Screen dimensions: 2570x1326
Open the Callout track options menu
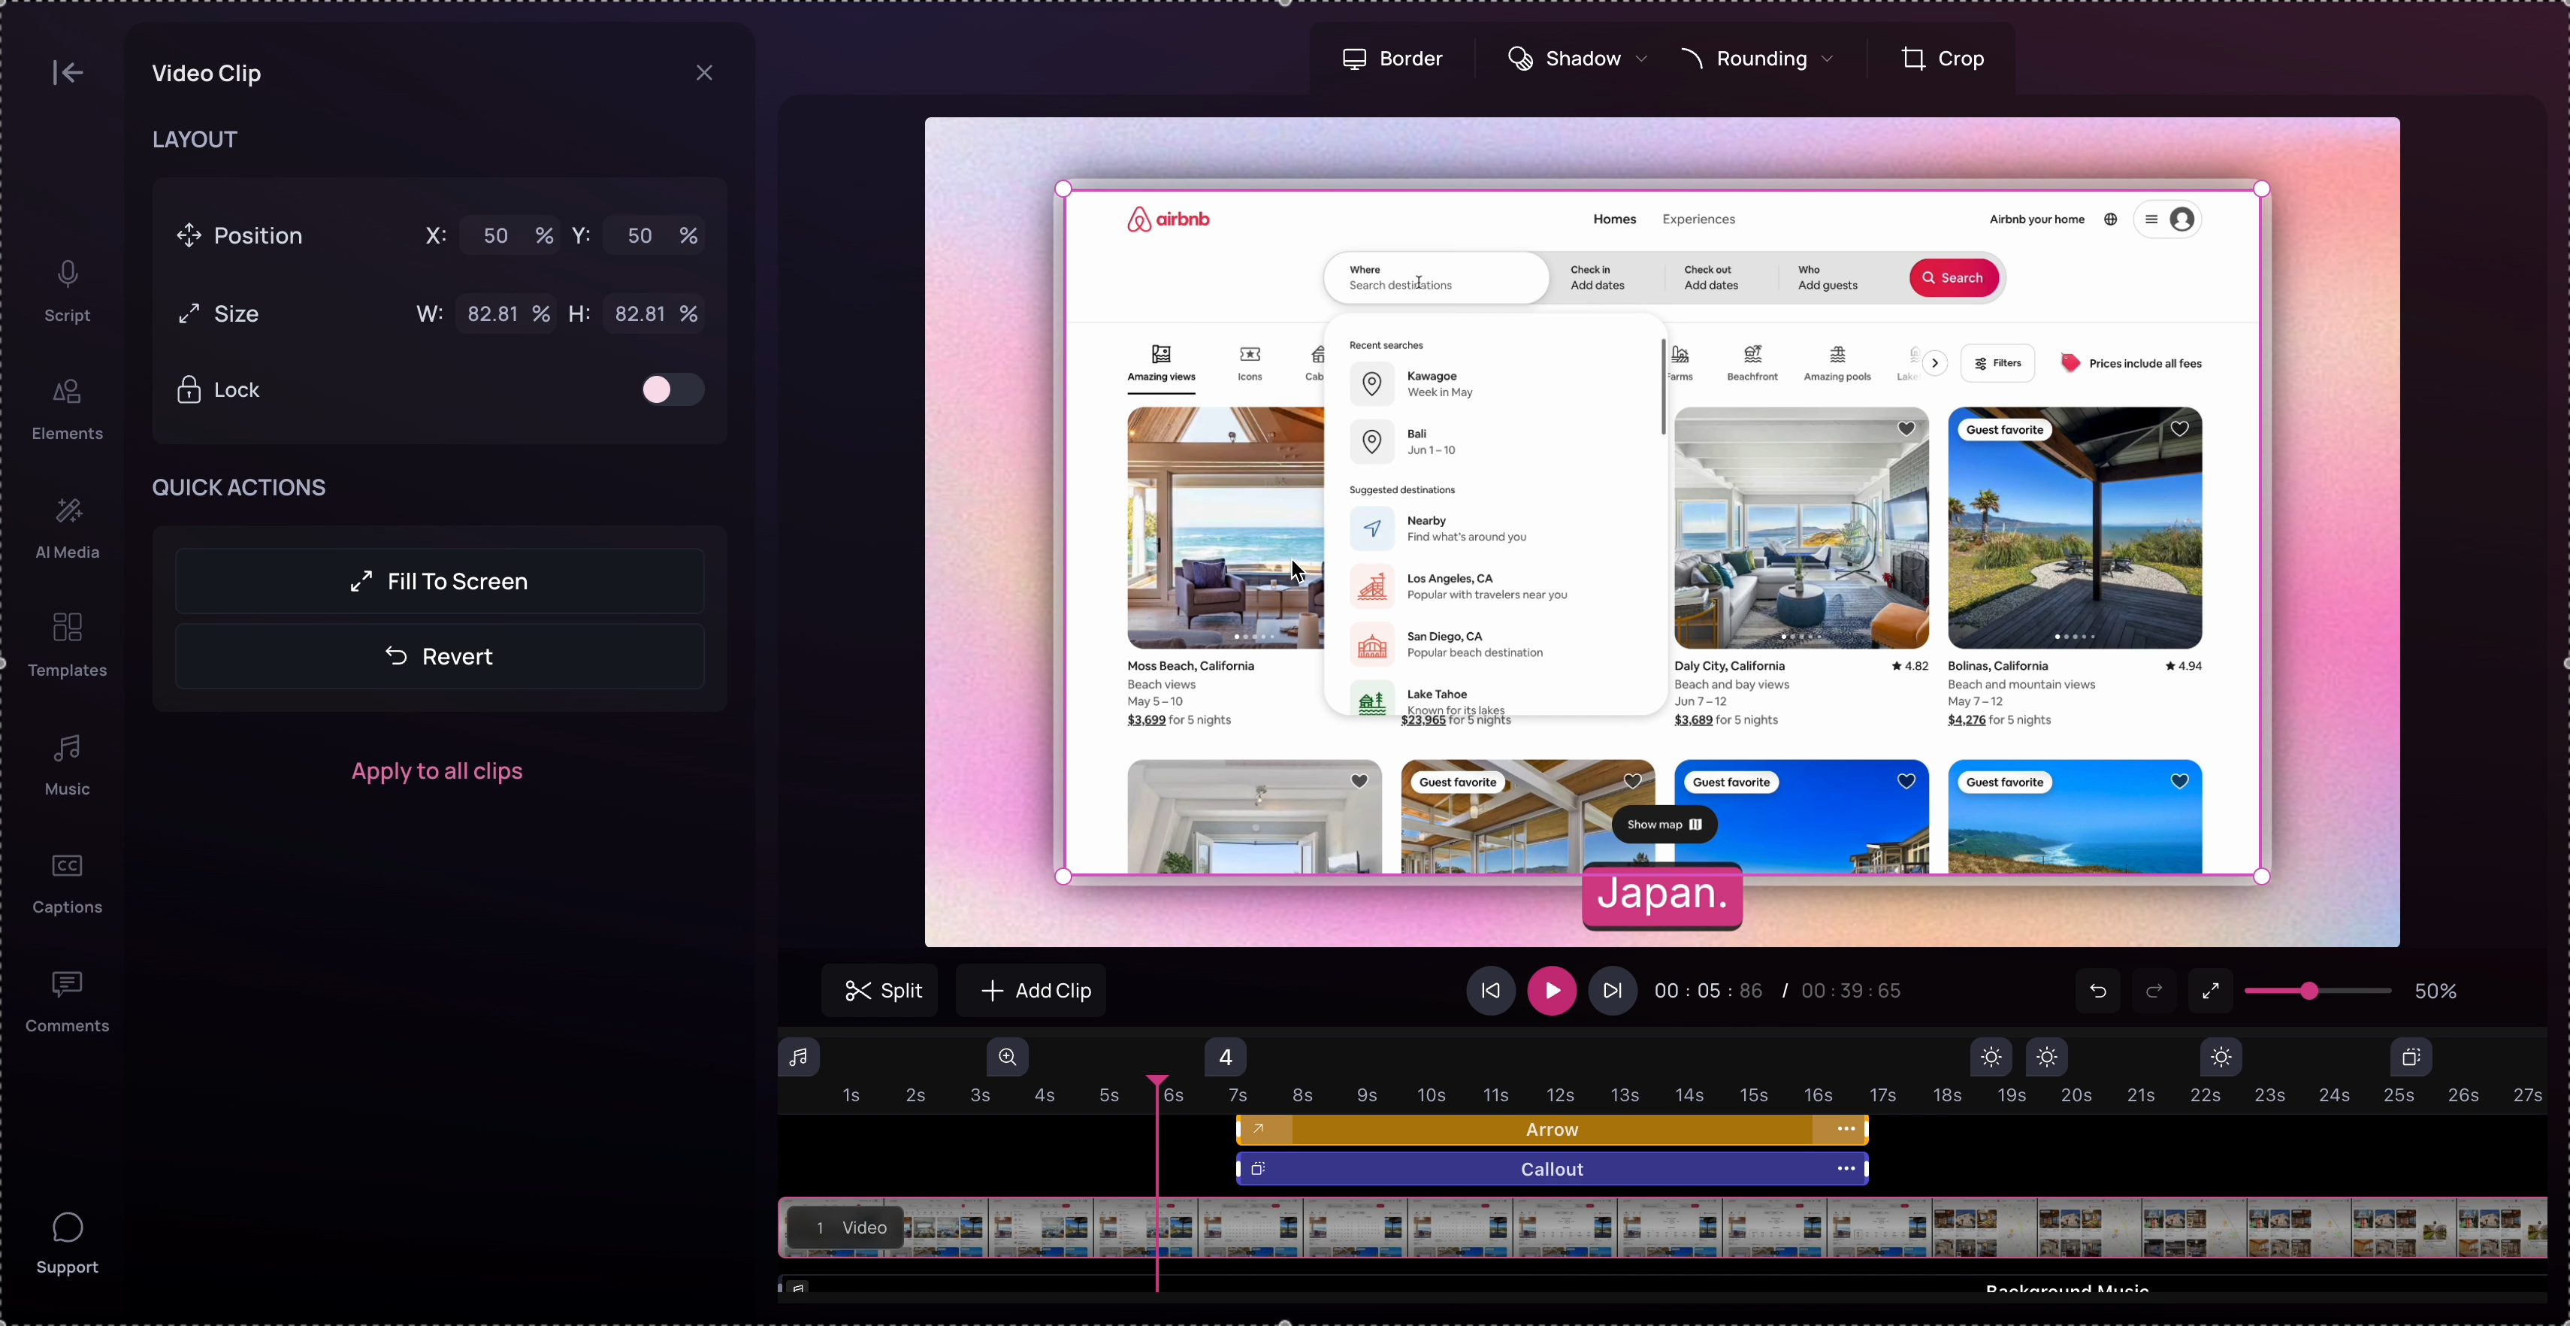point(1845,1168)
